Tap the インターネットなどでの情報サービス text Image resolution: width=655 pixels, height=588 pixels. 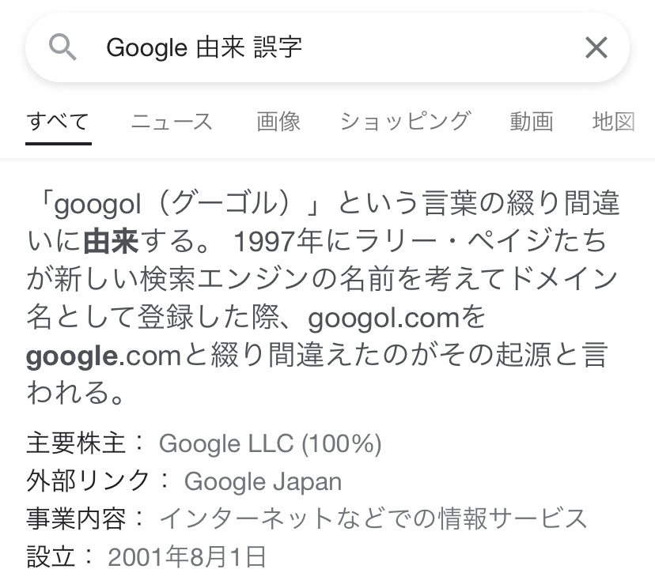click(373, 518)
